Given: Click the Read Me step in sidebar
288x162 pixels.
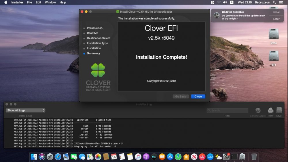Looking at the screenshot, I should point(92,33).
